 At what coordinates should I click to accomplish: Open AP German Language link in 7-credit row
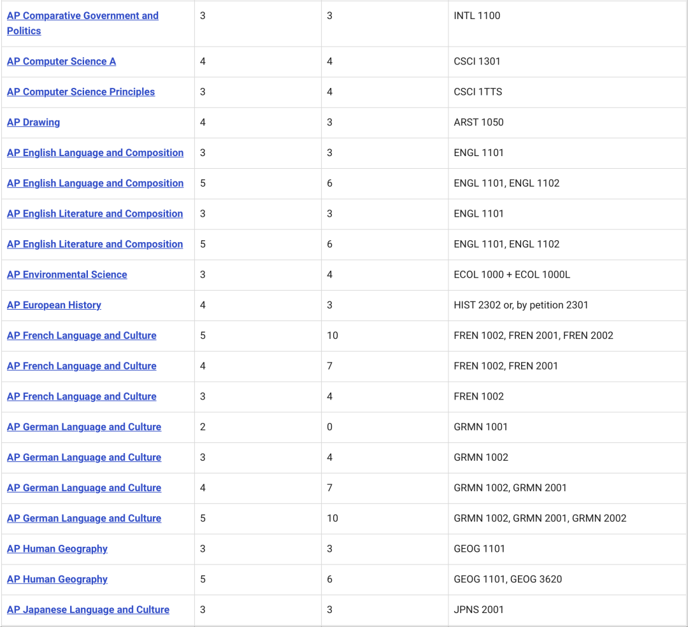(84, 488)
